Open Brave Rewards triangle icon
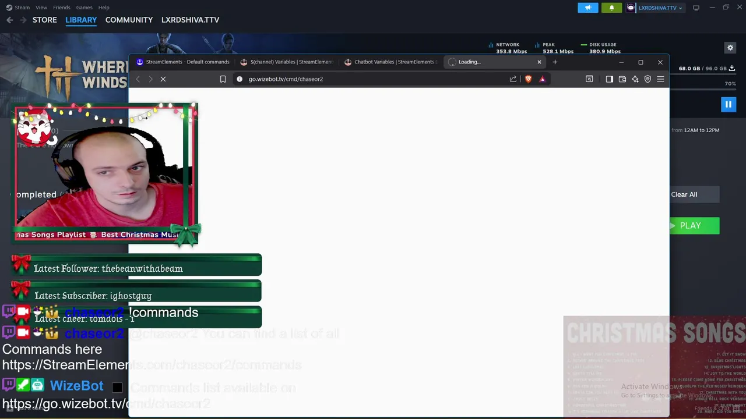The width and height of the screenshot is (746, 419). [542, 79]
